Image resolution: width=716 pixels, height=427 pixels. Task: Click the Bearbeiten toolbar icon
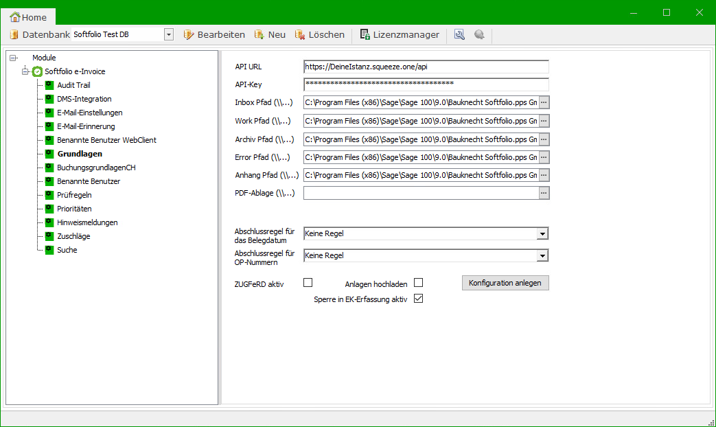pos(189,34)
